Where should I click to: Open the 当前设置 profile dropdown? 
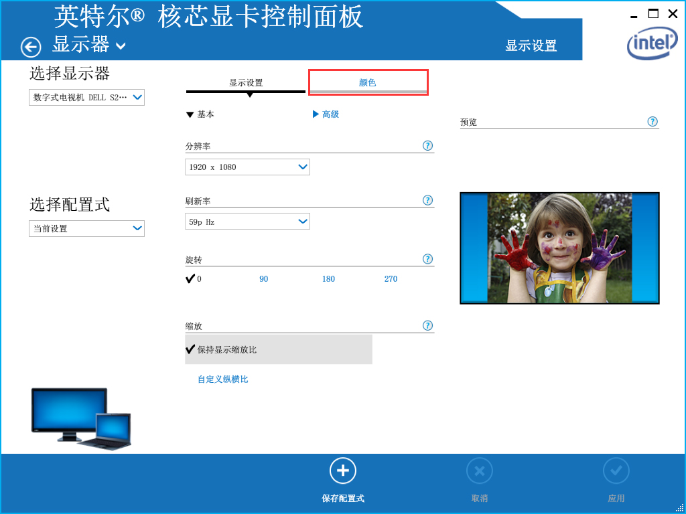point(86,228)
